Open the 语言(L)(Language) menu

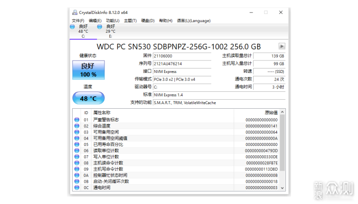point(193,21)
